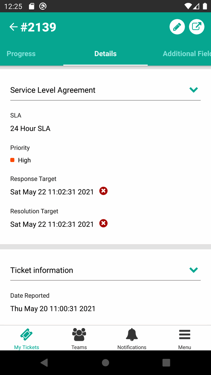The width and height of the screenshot is (211, 375).
Task: Collapse the Service Level Agreement section
Action: click(x=194, y=90)
